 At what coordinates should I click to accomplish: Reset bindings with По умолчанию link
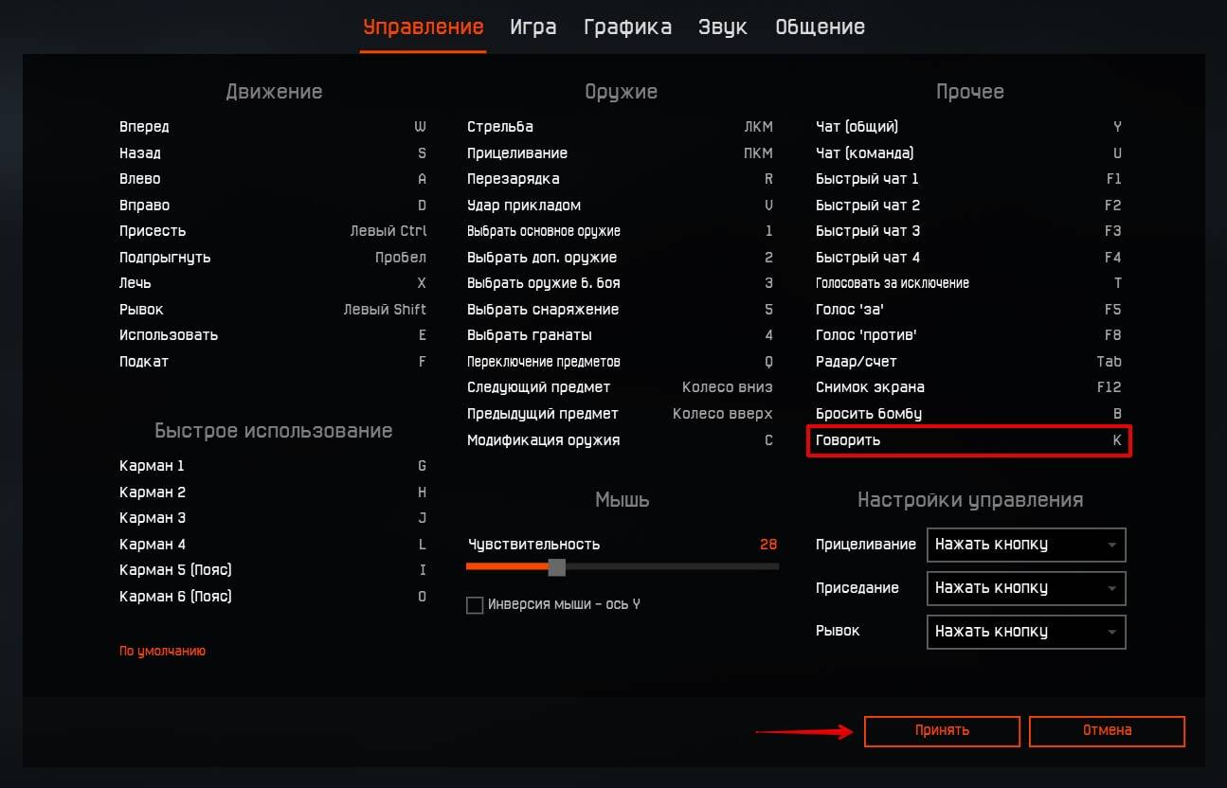[x=162, y=652]
